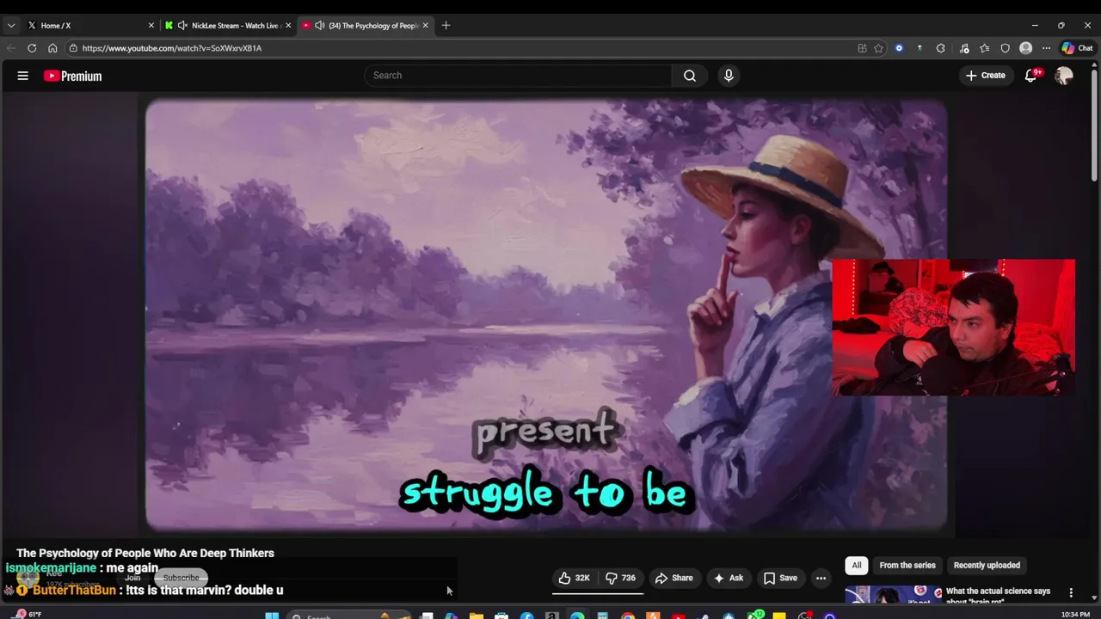Open the blue circle extension icon
The image size is (1101, 619).
pos(899,48)
